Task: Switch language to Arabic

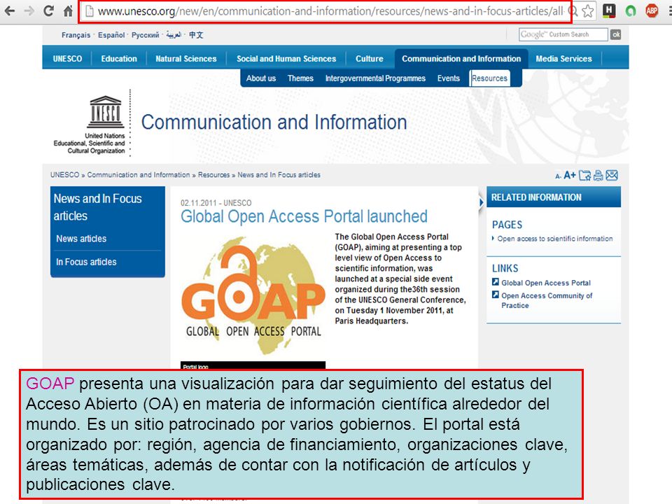Action: coord(174,35)
